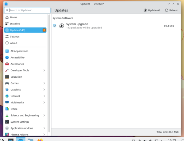Select the Update (143) sidebar item

click(x=25, y=30)
